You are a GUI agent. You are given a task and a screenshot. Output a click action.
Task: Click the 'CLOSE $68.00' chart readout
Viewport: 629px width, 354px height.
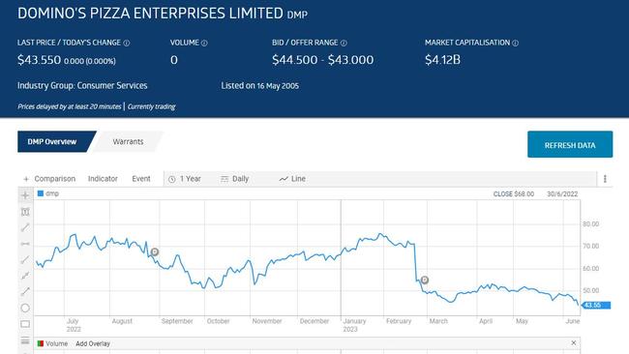click(514, 193)
